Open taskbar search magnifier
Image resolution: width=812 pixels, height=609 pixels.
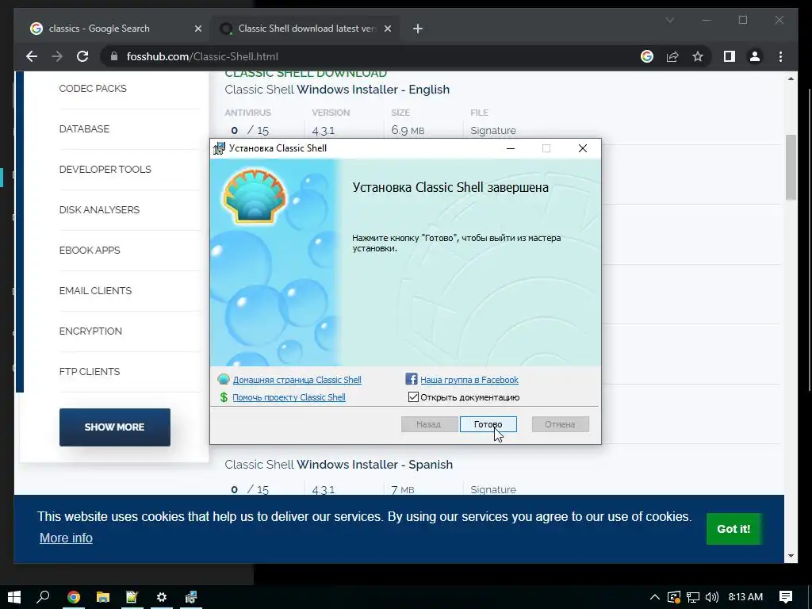point(43,596)
